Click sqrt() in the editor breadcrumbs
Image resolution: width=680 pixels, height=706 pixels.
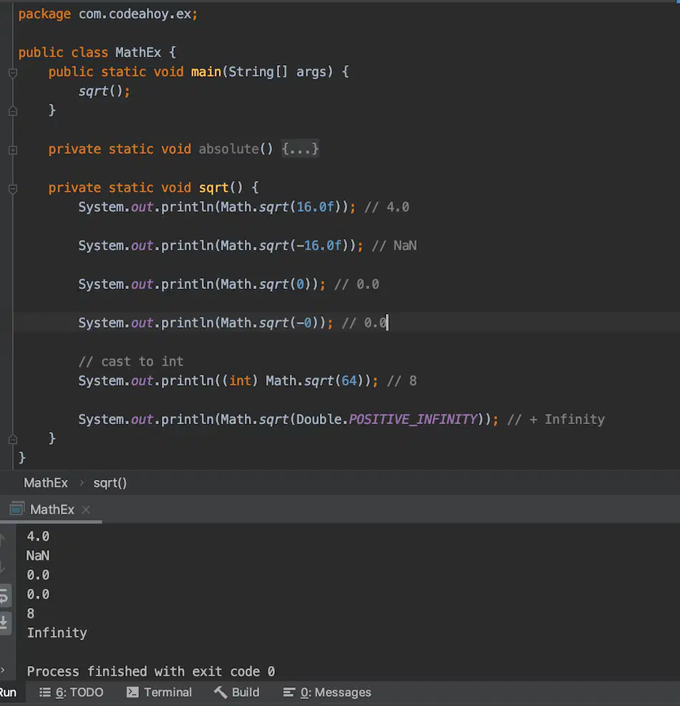click(110, 483)
